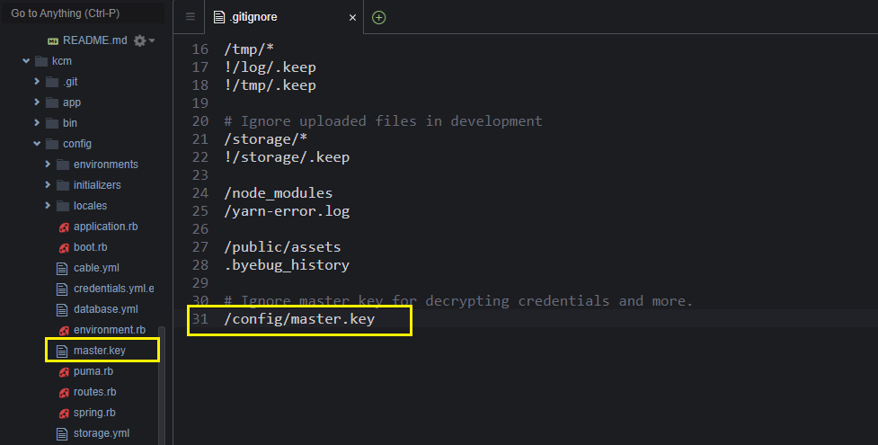Open a new tab with the plus icon
The height and width of the screenshot is (445, 878).
click(x=378, y=17)
